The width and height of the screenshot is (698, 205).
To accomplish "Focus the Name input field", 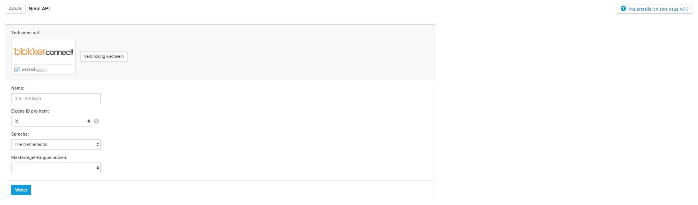I will click(56, 98).
